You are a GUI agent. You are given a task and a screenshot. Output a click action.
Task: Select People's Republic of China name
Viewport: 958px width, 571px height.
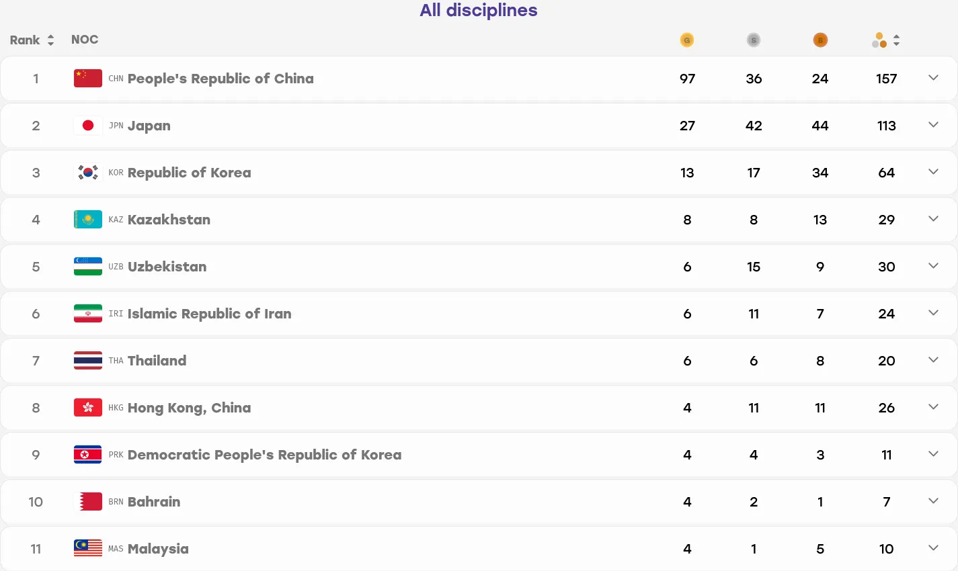(x=221, y=79)
